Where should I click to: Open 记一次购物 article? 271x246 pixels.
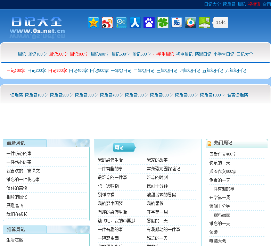108,186
